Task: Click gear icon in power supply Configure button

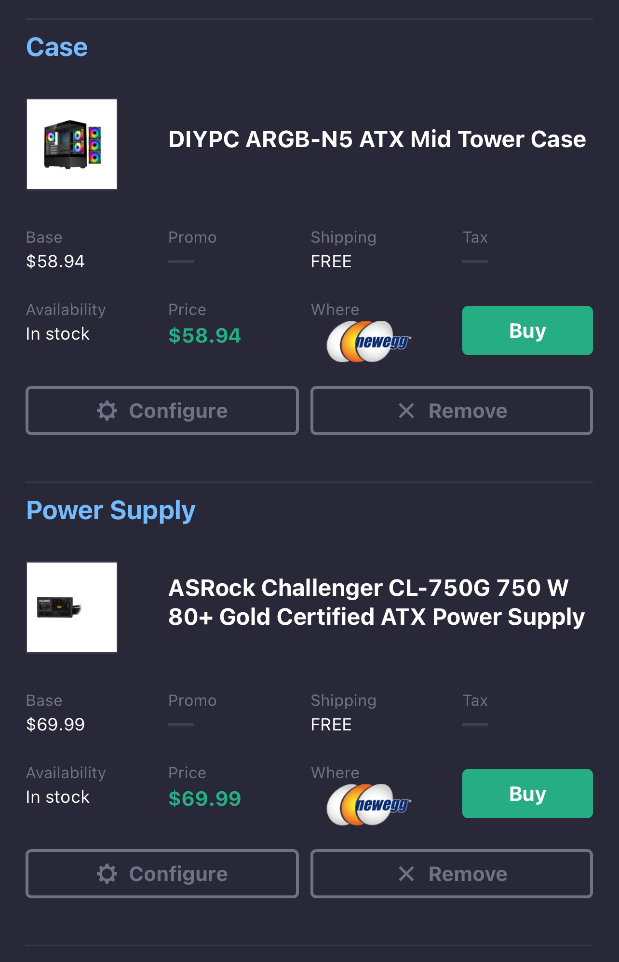Action: tap(107, 874)
